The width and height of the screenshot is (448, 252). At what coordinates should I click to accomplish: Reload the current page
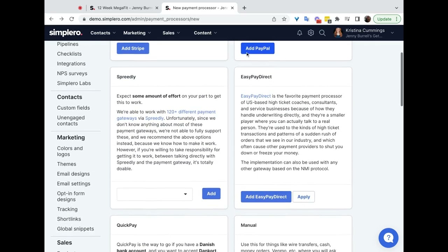pos(72,19)
